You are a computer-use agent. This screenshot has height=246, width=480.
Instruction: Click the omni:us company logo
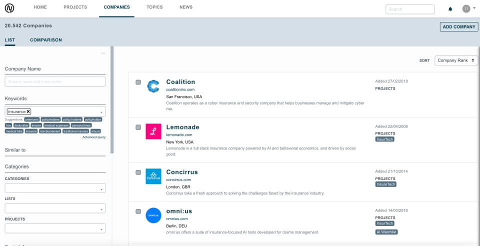153,215
